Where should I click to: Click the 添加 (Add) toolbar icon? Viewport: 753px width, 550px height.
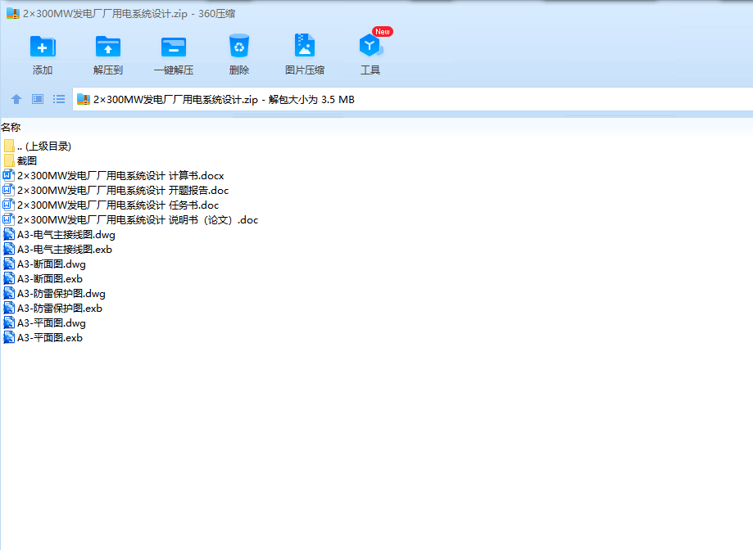43,47
